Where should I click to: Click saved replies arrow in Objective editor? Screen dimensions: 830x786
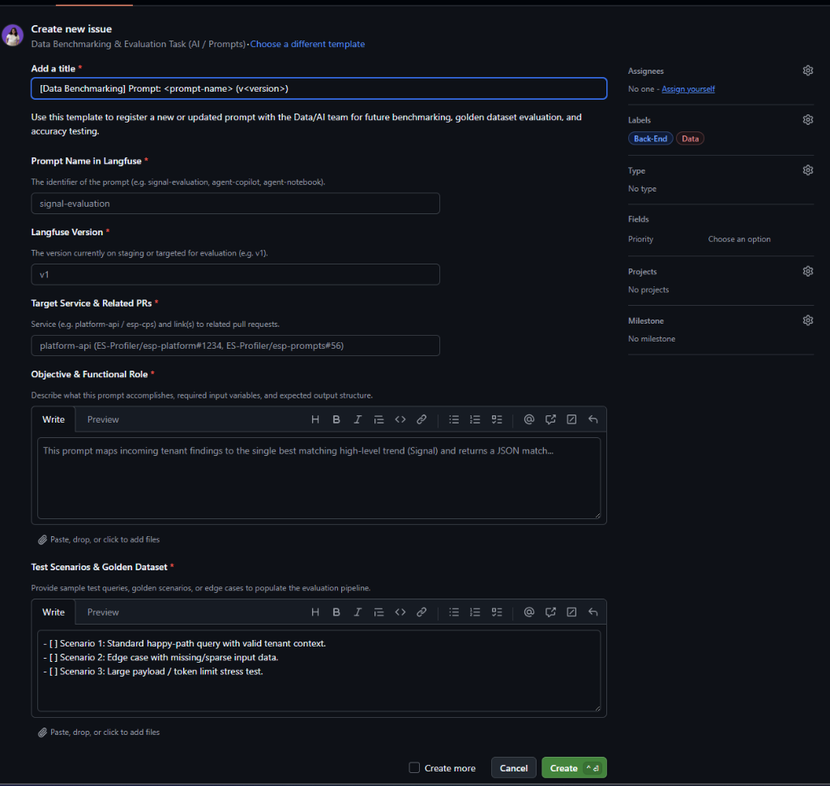[x=593, y=419]
